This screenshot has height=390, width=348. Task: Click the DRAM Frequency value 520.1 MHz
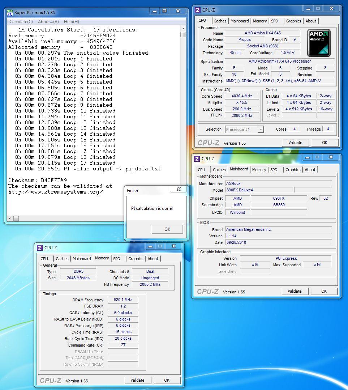123,300
